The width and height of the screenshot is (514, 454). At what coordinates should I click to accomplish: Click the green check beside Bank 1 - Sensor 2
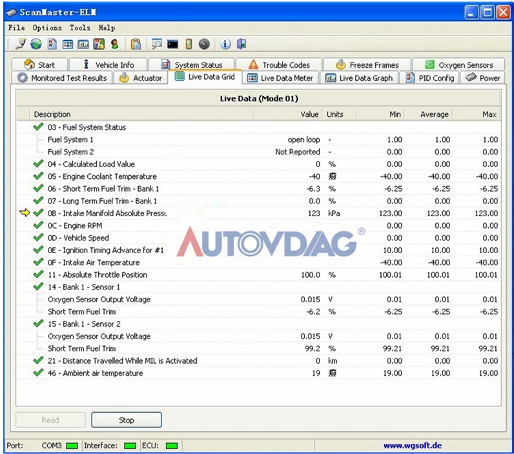(x=38, y=323)
